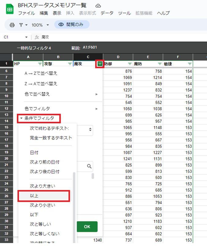Click the 閲覧のみ view-only button
This screenshot has height=246, width=207.
[72, 25]
